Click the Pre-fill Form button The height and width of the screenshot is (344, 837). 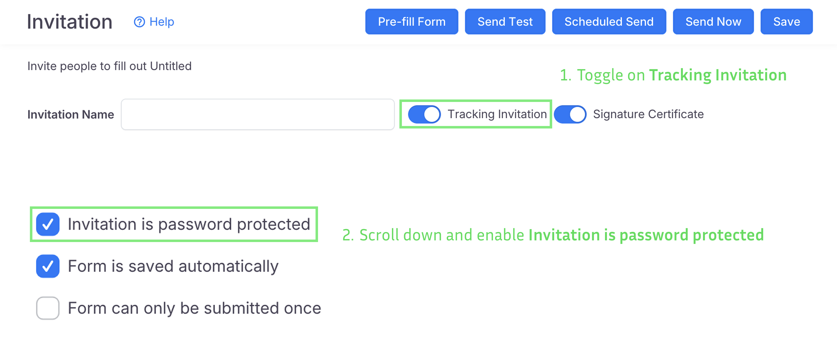click(x=411, y=22)
